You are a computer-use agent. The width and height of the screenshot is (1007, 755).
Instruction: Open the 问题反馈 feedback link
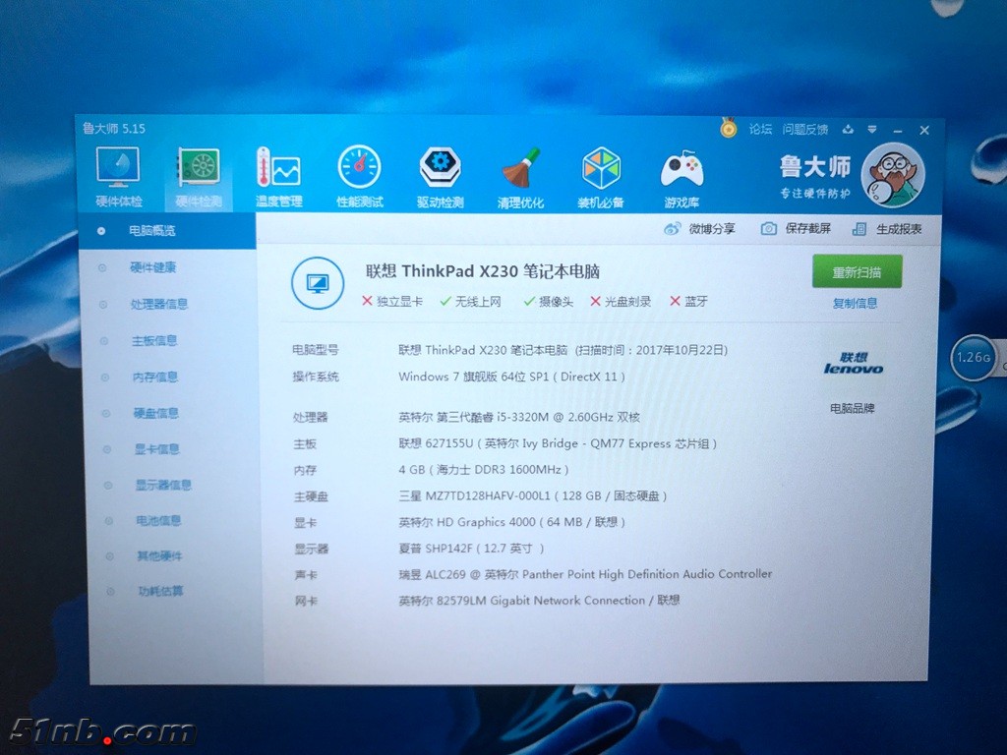click(x=805, y=129)
